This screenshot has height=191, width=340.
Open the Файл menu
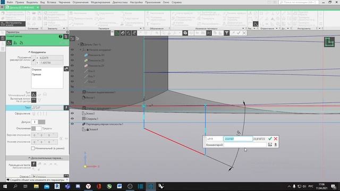pos(10,2)
